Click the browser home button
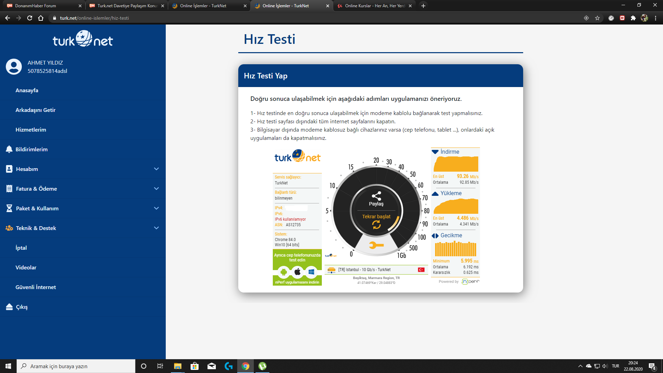The height and width of the screenshot is (373, 663). (41, 18)
